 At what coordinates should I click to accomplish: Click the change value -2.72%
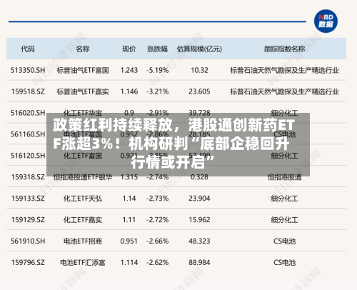click(157, 220)
